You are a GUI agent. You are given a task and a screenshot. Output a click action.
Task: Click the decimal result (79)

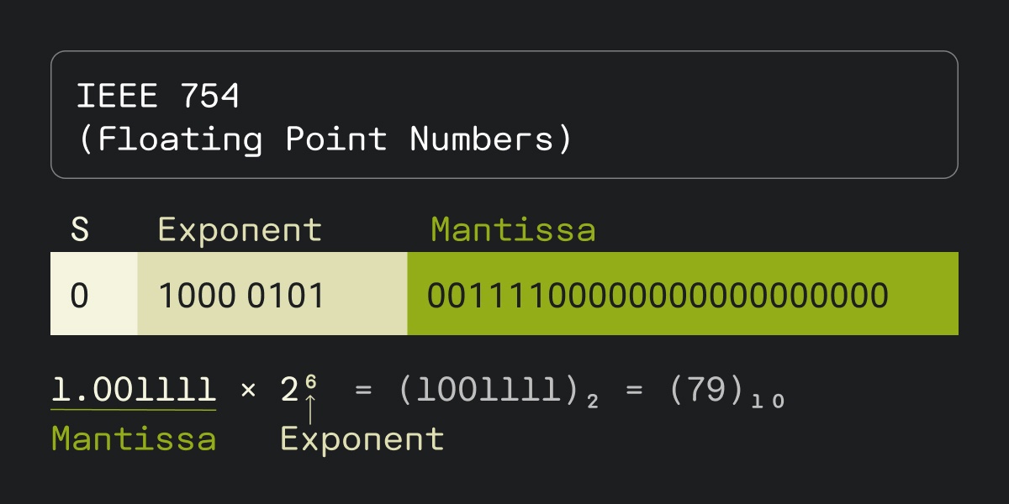tap(713, 391)
